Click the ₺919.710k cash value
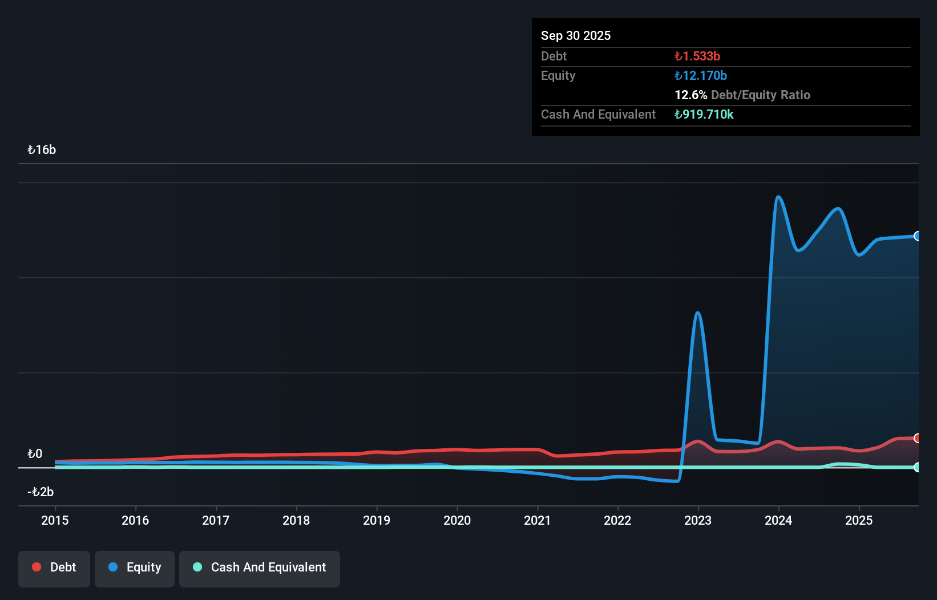This screenshot has width=937, height=600. [704, 114]
